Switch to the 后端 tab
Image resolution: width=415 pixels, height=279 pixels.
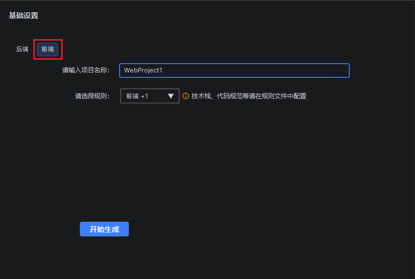coord(22,49)
